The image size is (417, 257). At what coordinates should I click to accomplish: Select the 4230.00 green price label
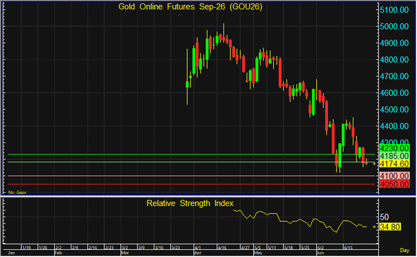(x=394, y=148)
